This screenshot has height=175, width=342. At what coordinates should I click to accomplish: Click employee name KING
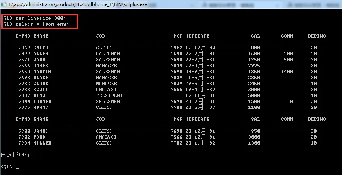point(39,95)
